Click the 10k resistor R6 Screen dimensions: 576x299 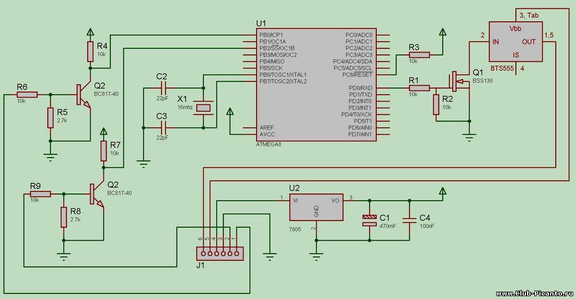[26, 94]
